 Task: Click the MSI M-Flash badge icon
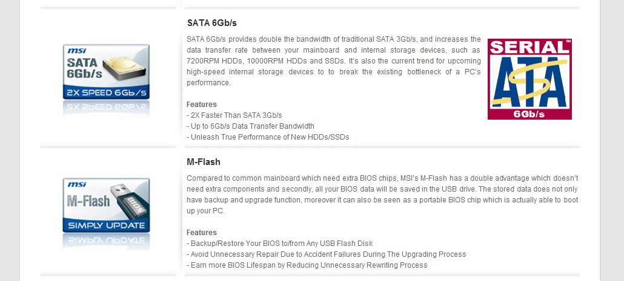(107, 205)
